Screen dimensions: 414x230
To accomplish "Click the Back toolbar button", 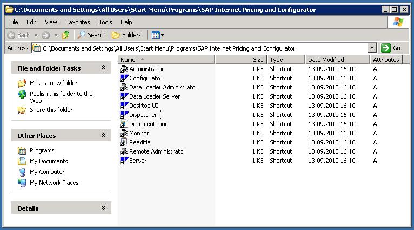I will [x=19, y=35].
